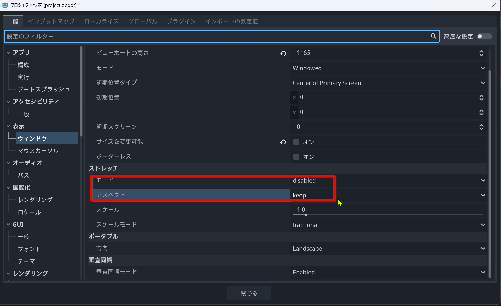Adjust the スケール slider handle
The image size is (501, 306).
pos(306,215)
